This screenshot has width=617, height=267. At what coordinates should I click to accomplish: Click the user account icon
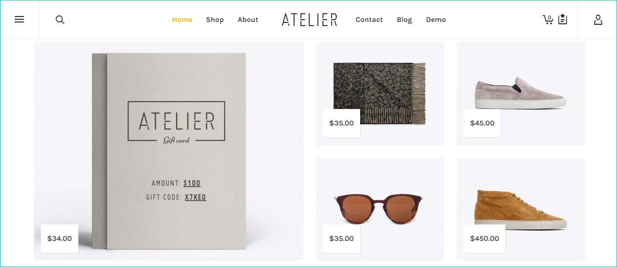(598, 20)
